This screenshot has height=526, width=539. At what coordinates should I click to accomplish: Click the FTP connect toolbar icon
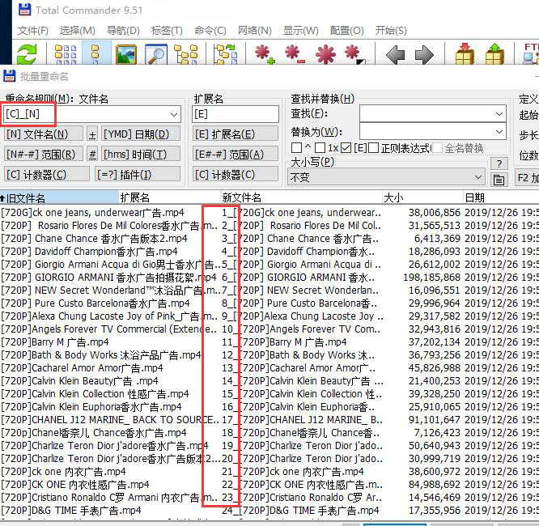530,53
